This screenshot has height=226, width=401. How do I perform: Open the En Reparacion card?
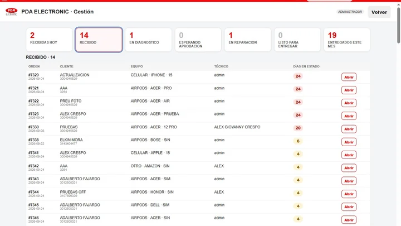(x=247, y=40)
